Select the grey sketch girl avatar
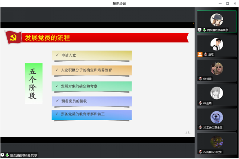Viewport: 239px width, 159px height. (x=217, y=93)
